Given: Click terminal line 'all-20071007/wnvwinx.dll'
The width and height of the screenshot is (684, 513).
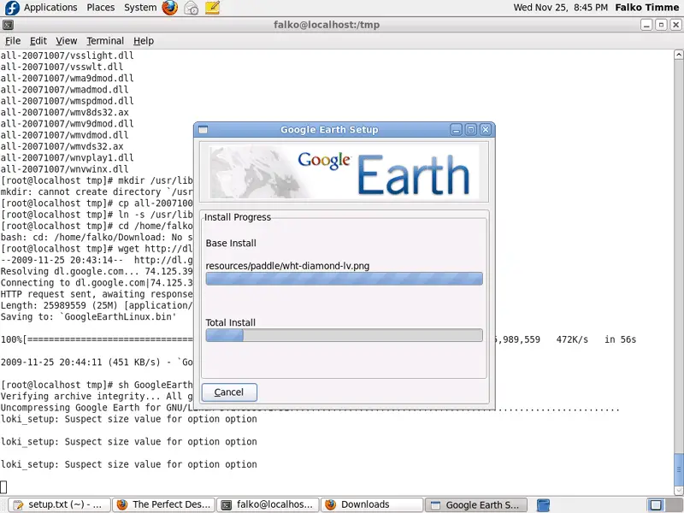Looking at the screenshot, I should point(65,168).
